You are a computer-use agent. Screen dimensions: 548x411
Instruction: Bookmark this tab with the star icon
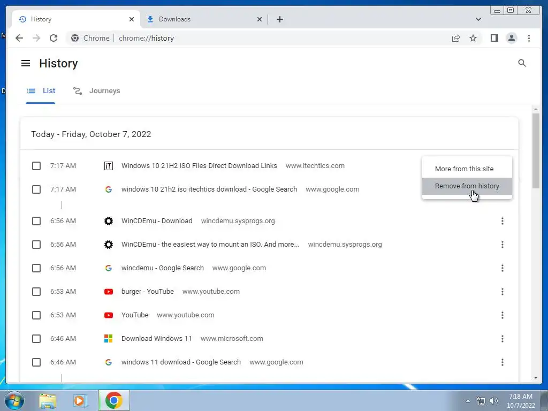(473, 38)
